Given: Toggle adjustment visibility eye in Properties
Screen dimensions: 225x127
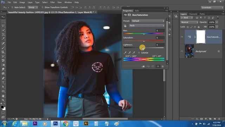Looking at the screenshot, I should [x=158, y=66].
